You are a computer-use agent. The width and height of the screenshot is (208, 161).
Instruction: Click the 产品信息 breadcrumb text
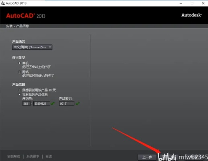pos(23,26)
